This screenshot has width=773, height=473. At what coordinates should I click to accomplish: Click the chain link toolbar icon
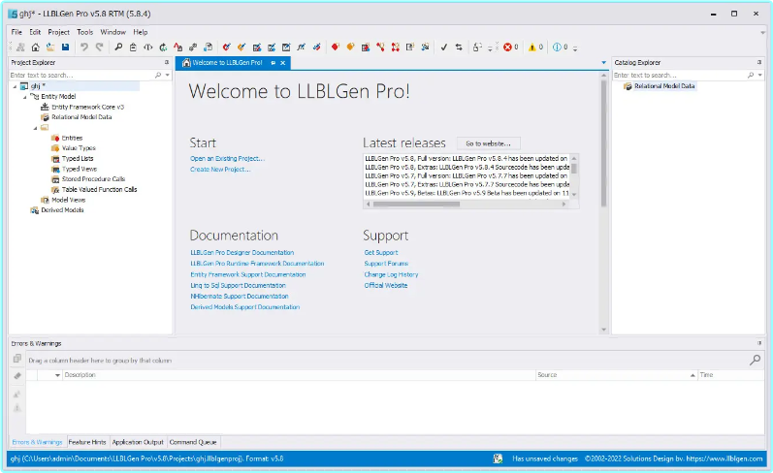(193, 47)
